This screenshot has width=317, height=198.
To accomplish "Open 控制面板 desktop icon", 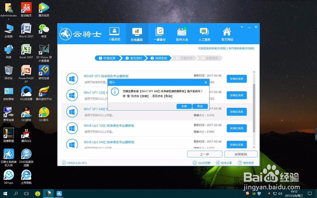I will click(9, 93).
